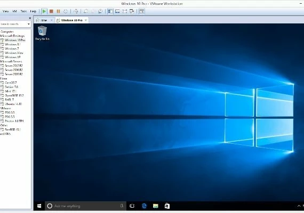Suspend the VM using the orange pause icon

(58, 11)
